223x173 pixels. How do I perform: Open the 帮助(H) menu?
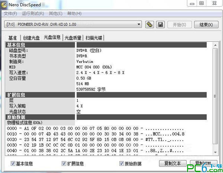coord(74,14)
